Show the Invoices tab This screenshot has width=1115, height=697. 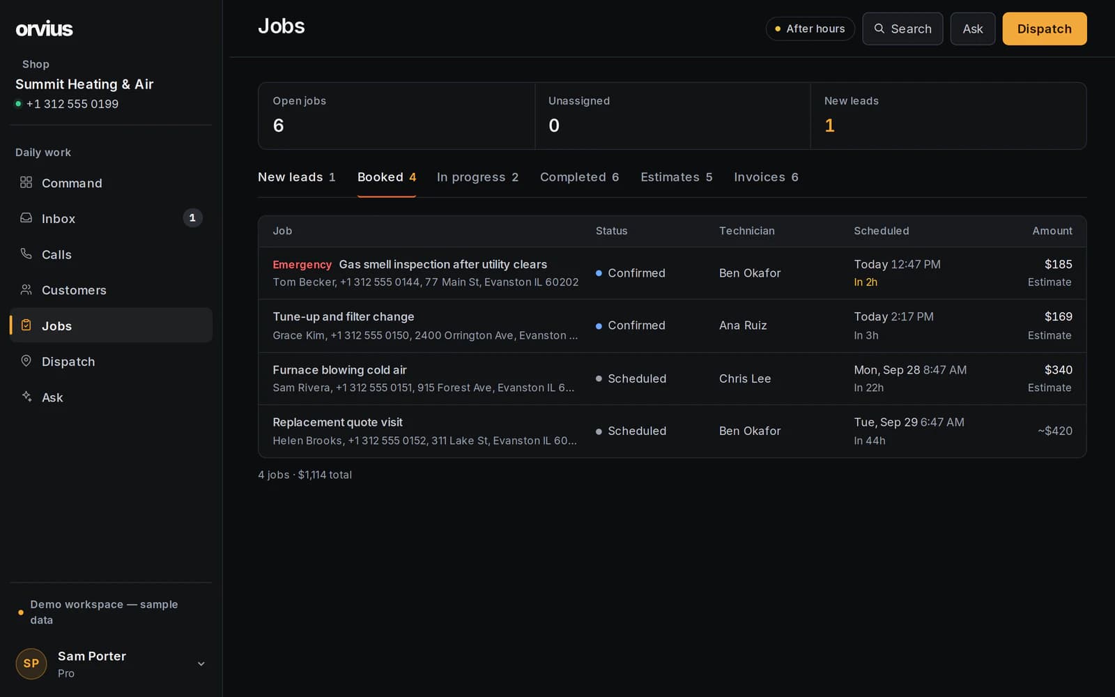point(766,177)
